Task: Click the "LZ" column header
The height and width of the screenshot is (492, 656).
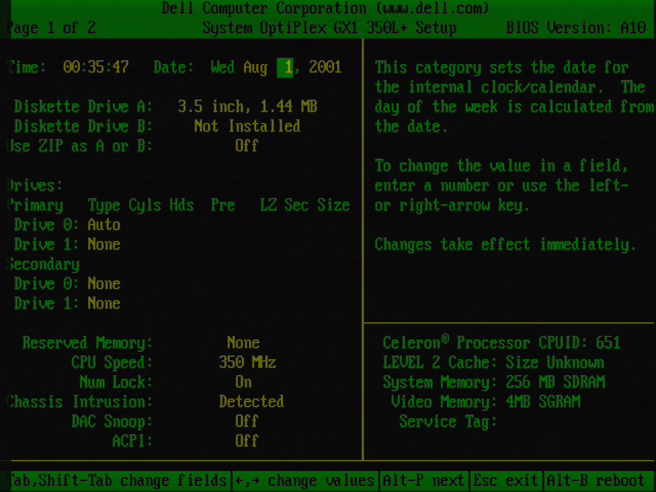Action: [268, 205]
